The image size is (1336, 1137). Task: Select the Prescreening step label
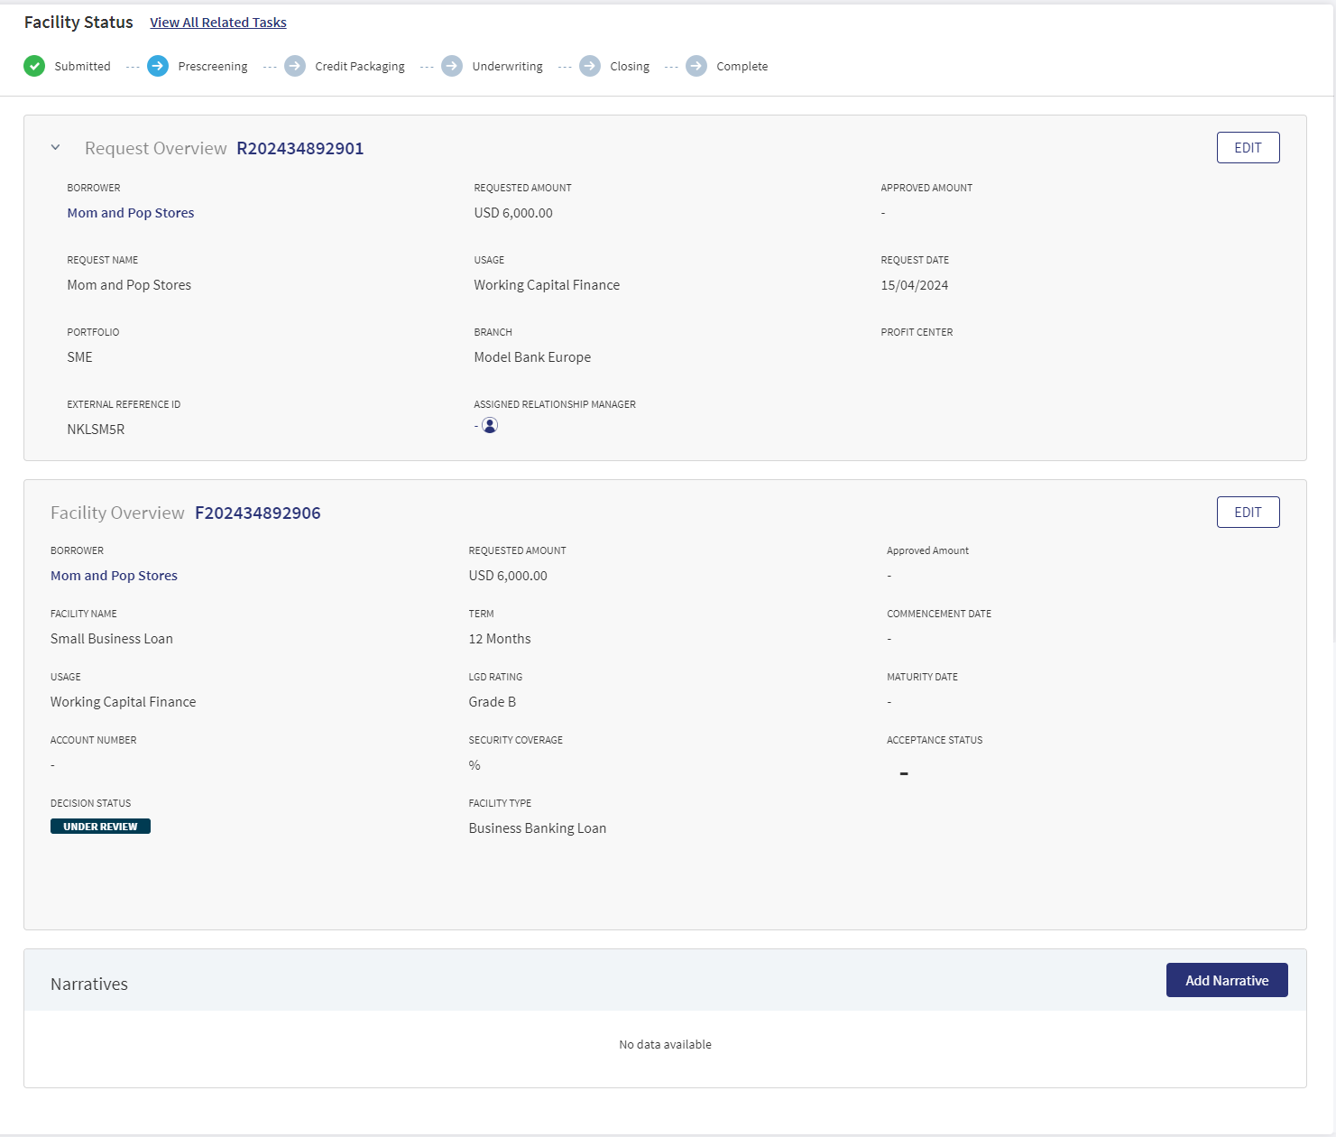213,67
